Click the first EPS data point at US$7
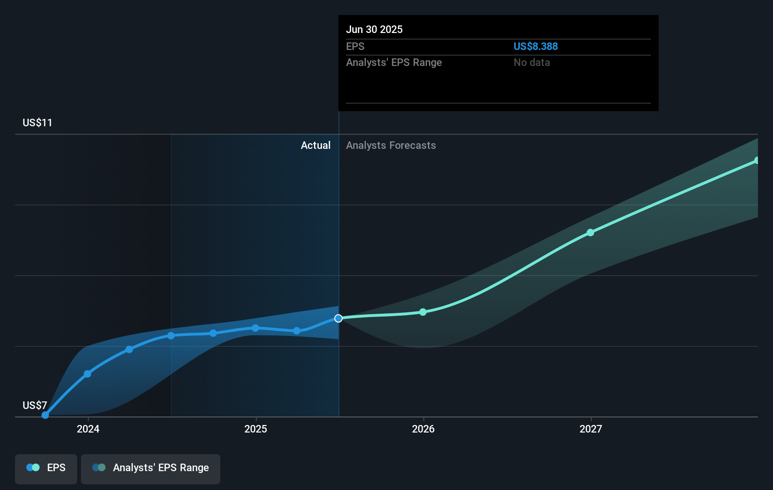The width and height of the screenshot is (773, 490). [45, 415]
